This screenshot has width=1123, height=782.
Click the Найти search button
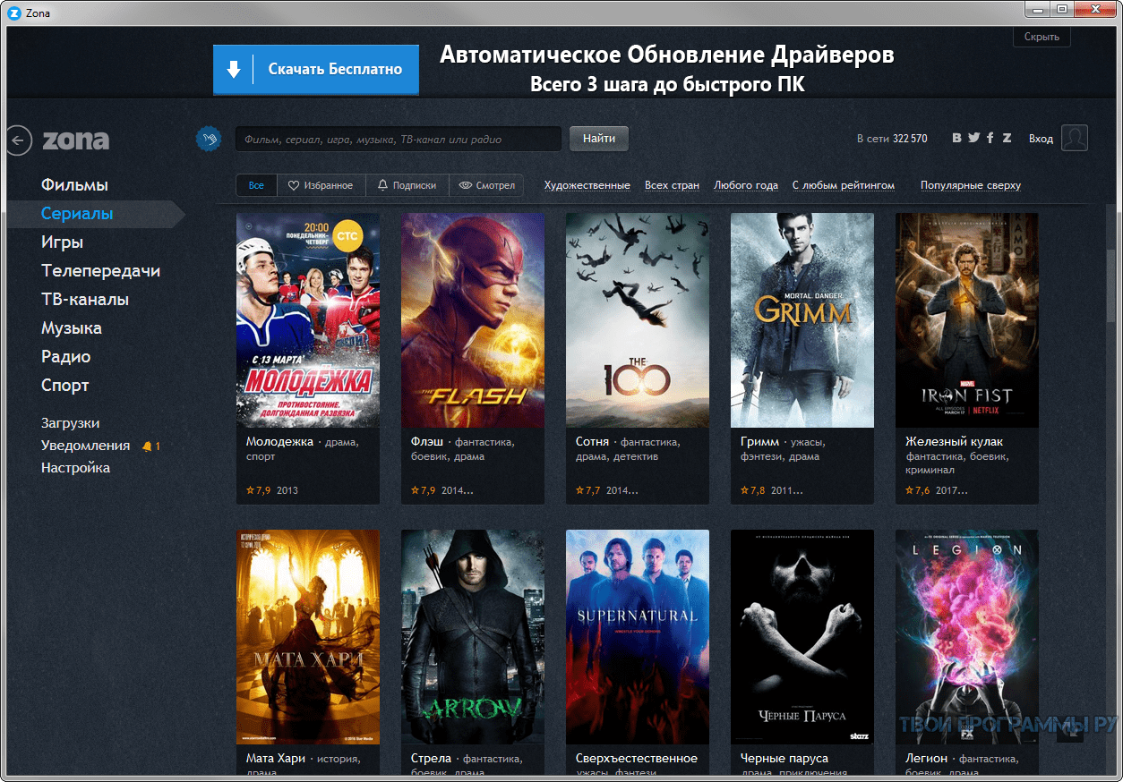coord(599,139)
